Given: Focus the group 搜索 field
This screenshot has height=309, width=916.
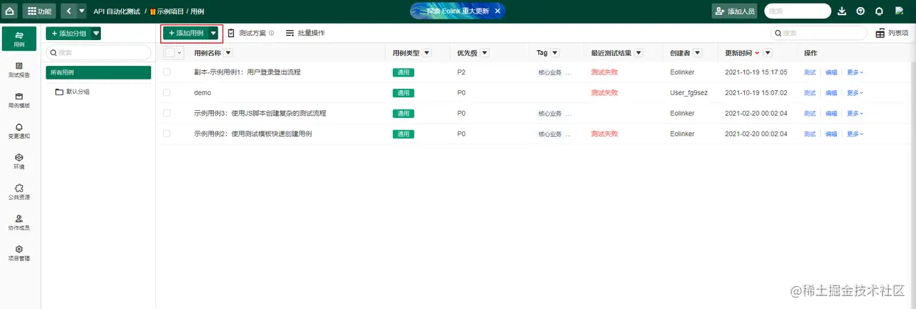Looking at the screenshot, I should pyautogui.click(x=99, y=52).
